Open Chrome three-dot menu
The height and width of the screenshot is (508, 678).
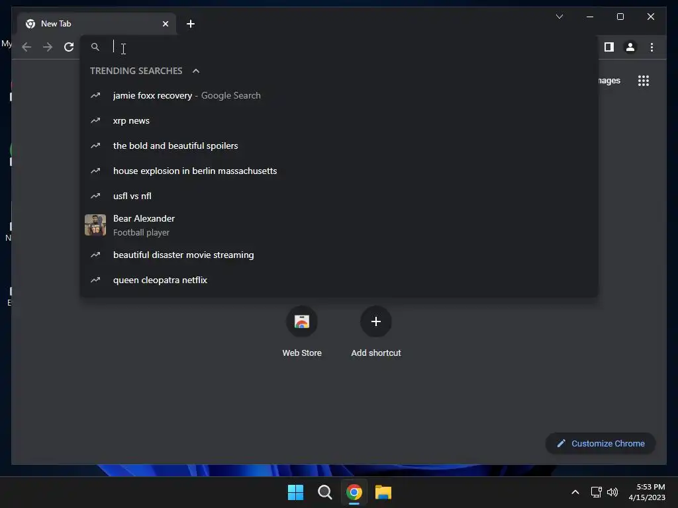point(652,47)
